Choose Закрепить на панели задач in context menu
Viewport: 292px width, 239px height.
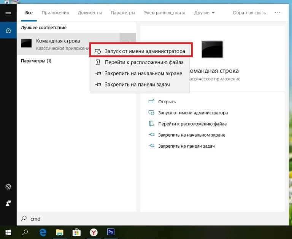tap(140, 85)
